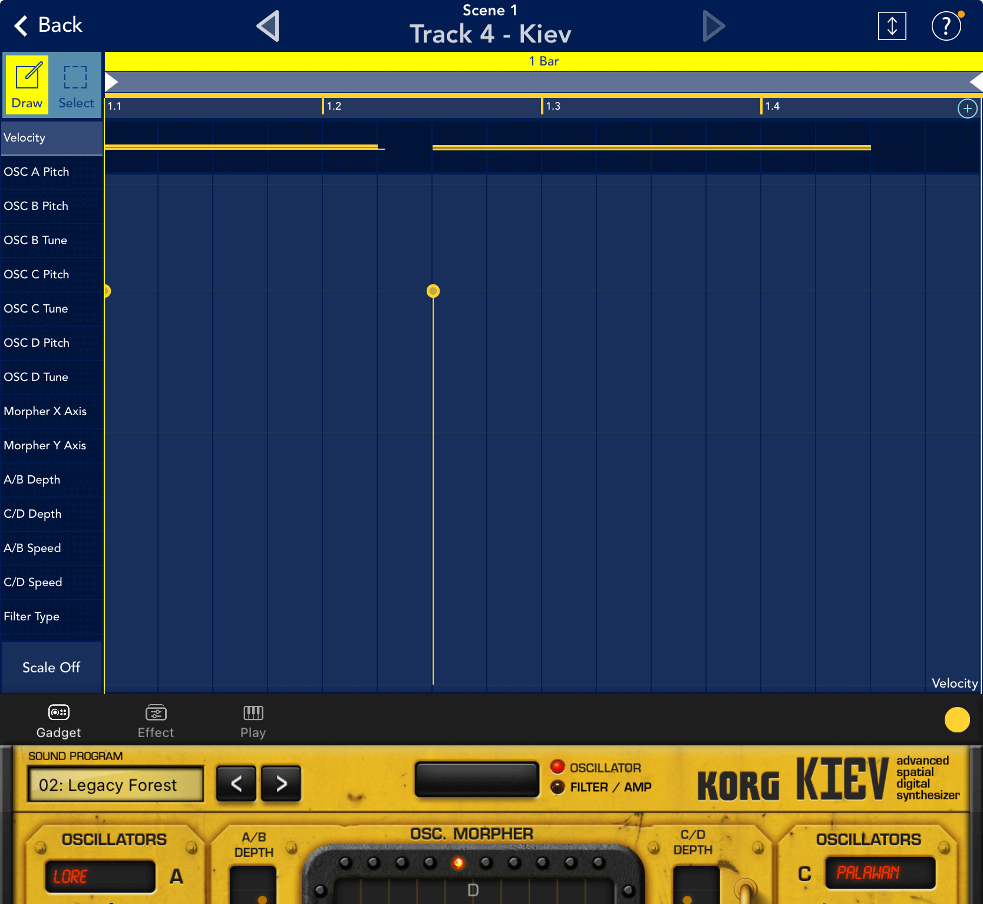Choose the Velocity parameter row
Viewport: 983px width, 904px height.
tap(51, 138)
